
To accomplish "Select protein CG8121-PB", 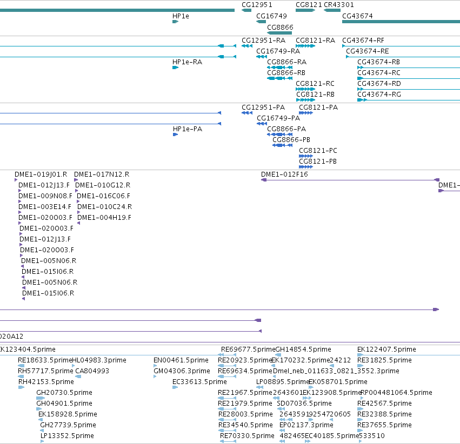I will pyautogui.click(x=306, y=167).
